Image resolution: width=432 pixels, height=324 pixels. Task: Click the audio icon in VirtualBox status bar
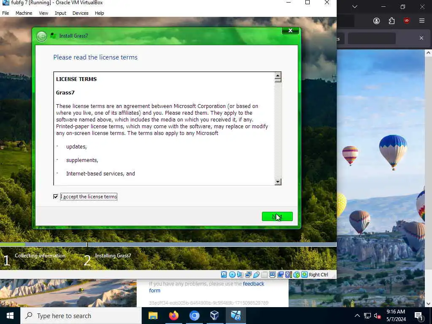tap(240, 274)
